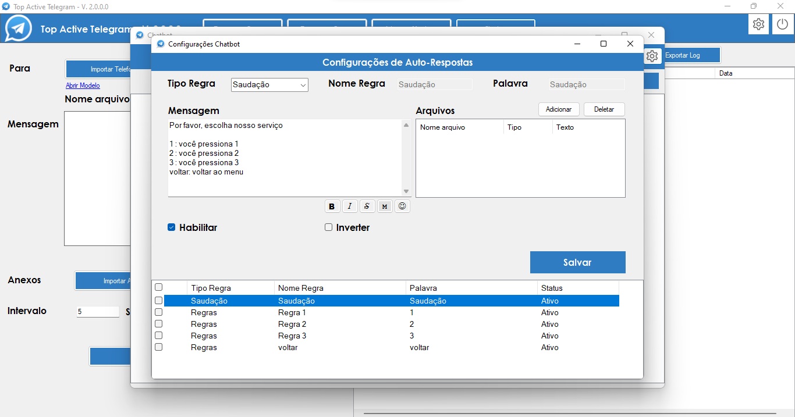Sort by Tipo Regra column header

coord(230,288)
